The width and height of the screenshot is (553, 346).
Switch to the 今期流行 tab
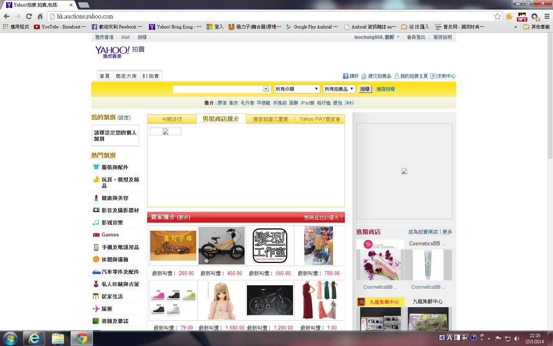tap(172, 119)
